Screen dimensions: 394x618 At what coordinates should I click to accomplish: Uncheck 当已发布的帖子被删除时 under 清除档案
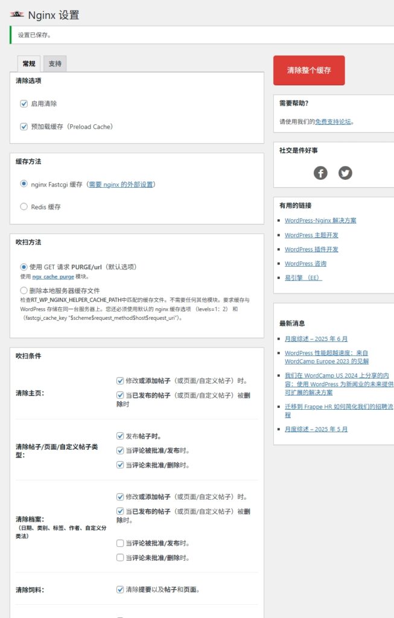click(120, 511)
